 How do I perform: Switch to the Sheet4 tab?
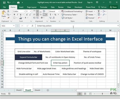(37, 90)
